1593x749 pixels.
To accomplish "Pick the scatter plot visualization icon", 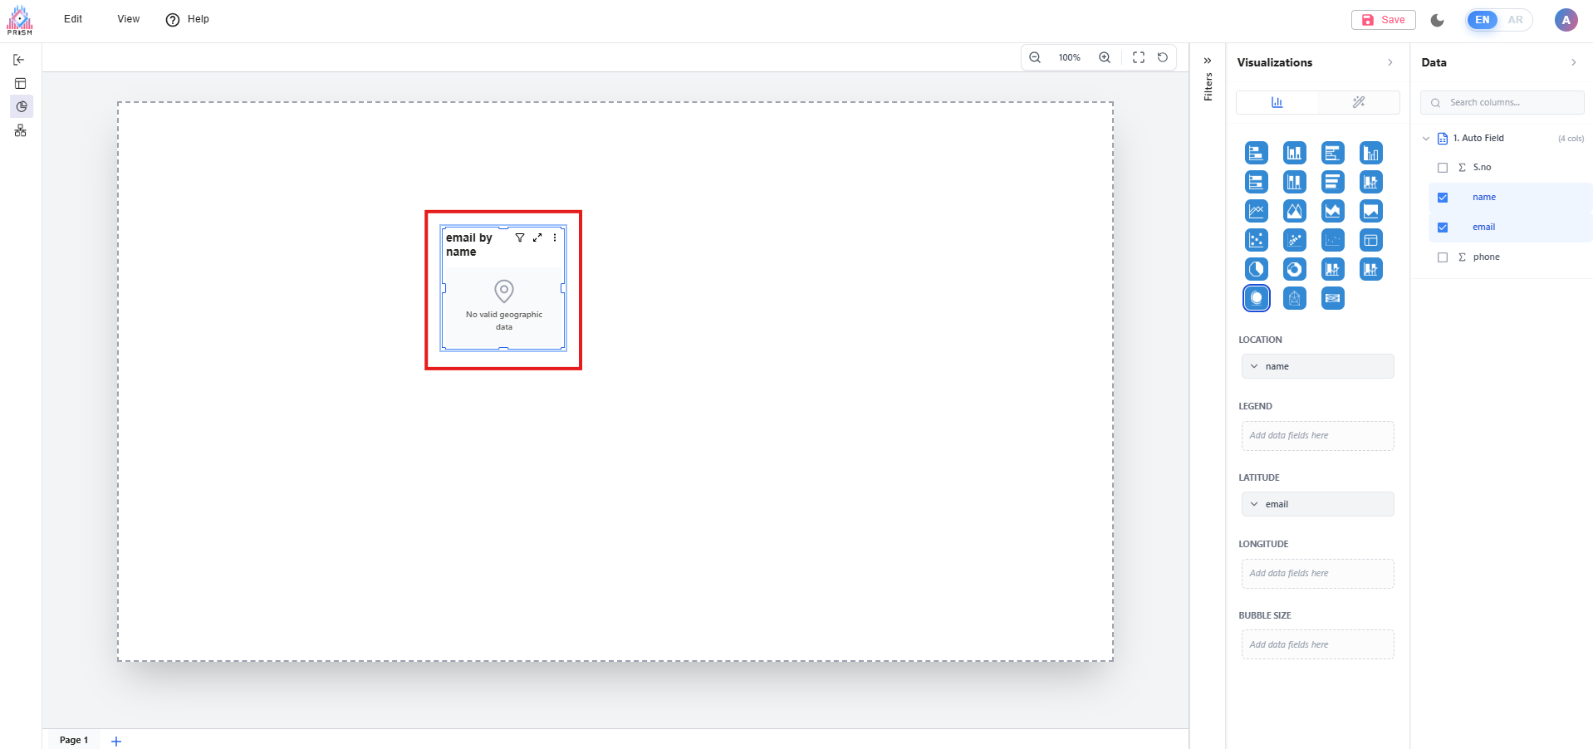I will tap(1256, 240).
